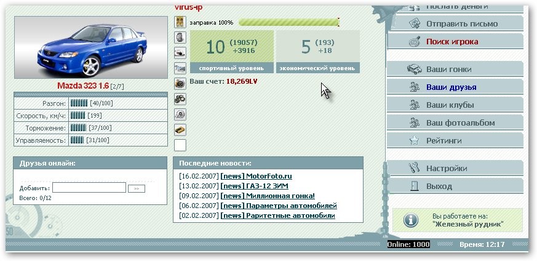Viewport: 537px width, 261px height.
Task: Open Отправить письмо menu item
Action: click(x=455, y=24)
